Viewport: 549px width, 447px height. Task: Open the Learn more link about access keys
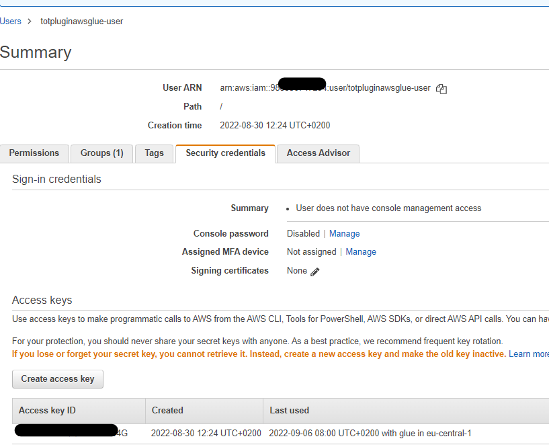click(528, 354)
